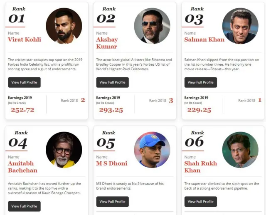Click the Rank 05 heading
266x215 pixels.
(105, 142)
